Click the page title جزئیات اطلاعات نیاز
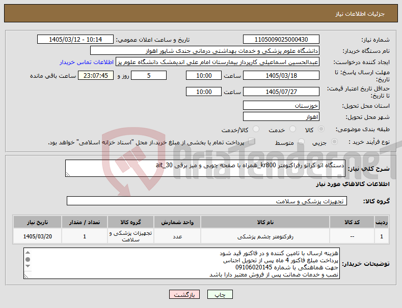This screenshot has height=308, width=402. 360,14
